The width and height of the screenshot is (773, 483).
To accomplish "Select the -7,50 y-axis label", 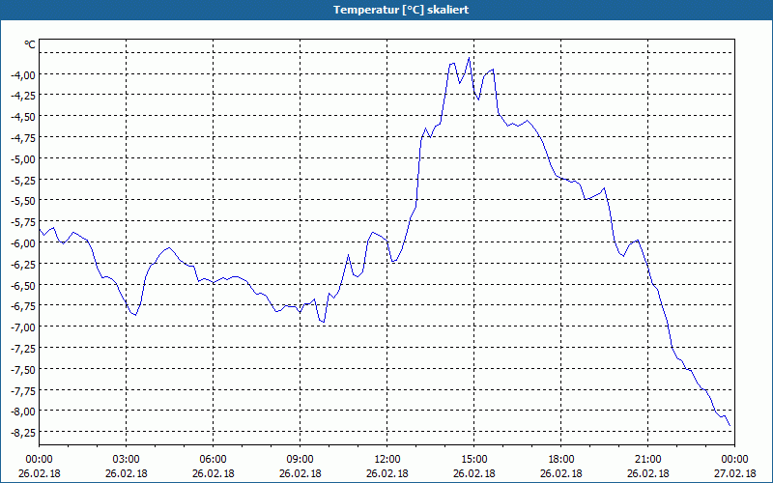I will [23, 369].
